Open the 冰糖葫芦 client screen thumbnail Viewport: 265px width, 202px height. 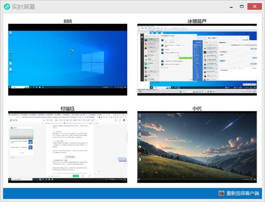tap(197, 59)
